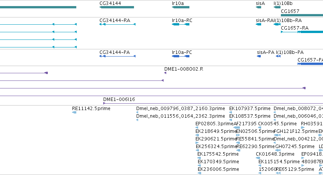
Task: Open the EK170349.5prime EST label
Action: tap(218, 162)
